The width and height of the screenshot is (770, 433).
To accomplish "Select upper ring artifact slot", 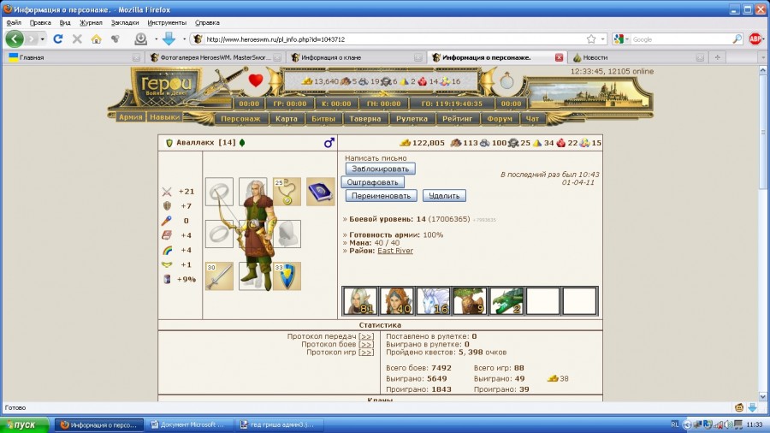I will pos(219,192).
